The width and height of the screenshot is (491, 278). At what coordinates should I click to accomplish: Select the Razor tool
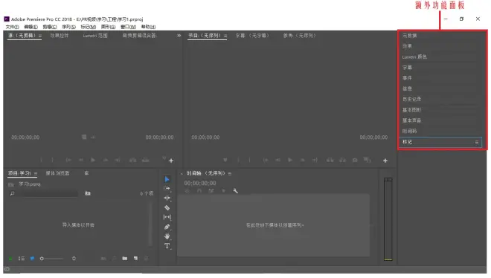click(167, 207)
